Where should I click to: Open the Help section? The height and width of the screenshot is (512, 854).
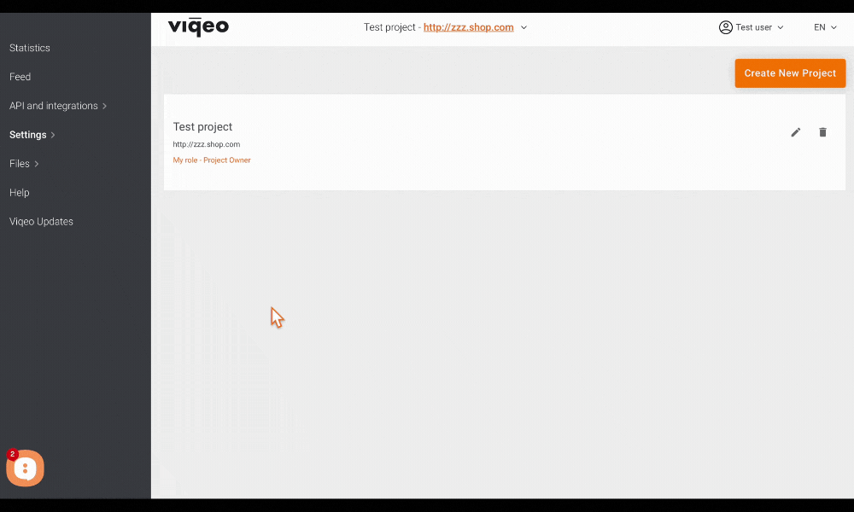coord(19,192)
